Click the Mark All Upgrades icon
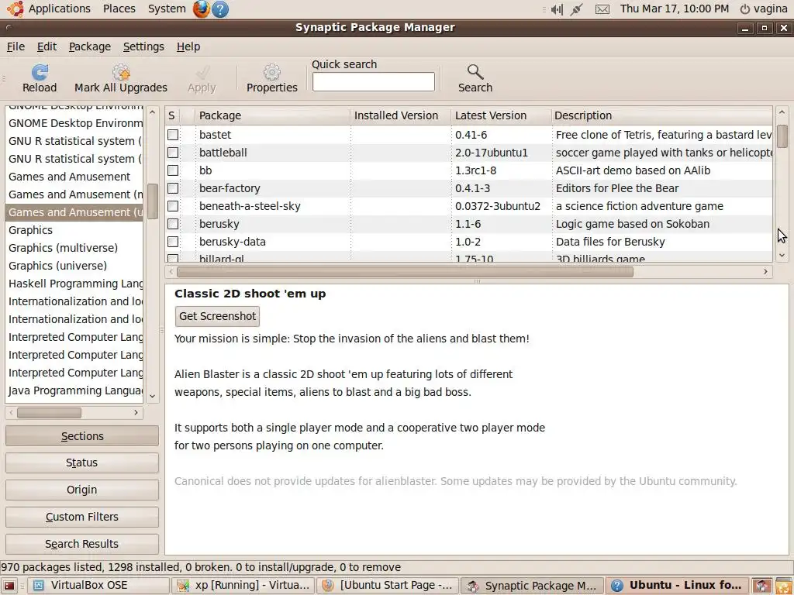This screenshot has width=794, height=595. [121, 72]
